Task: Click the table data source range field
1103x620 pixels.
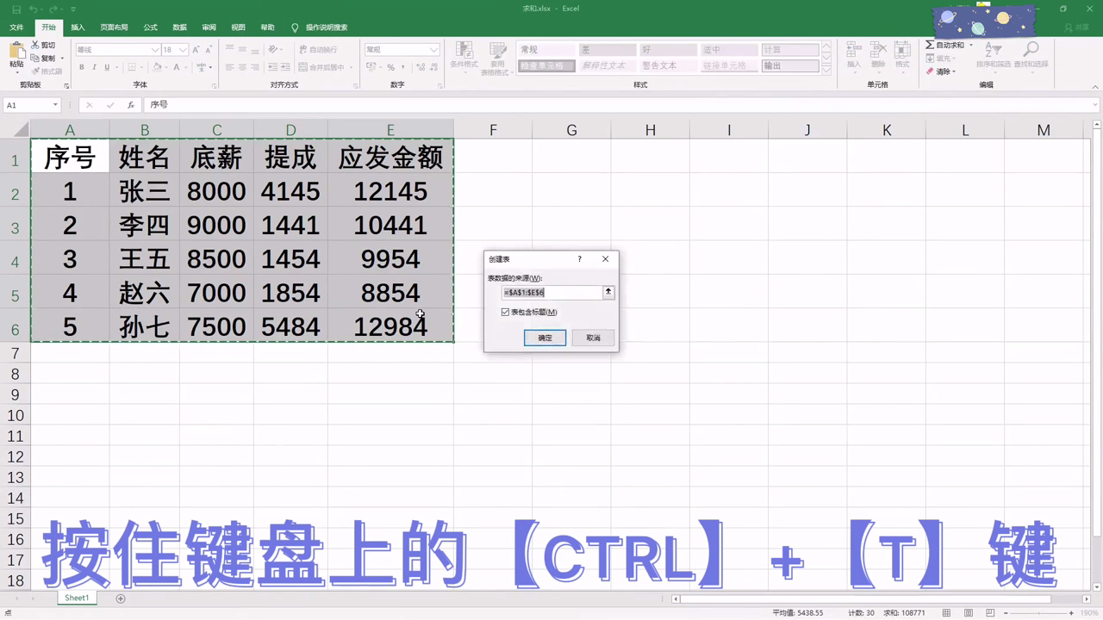Action: [551, 293]
